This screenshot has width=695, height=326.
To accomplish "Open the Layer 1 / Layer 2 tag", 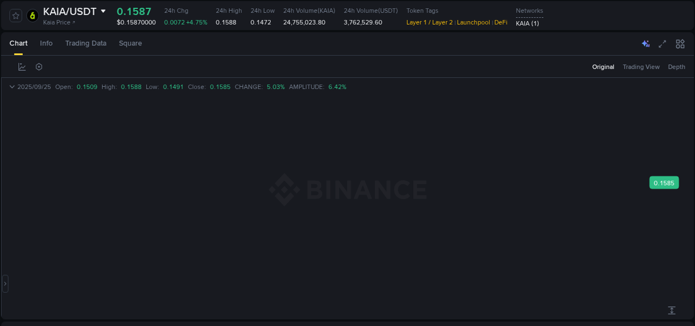I will (x=429, y=22).
